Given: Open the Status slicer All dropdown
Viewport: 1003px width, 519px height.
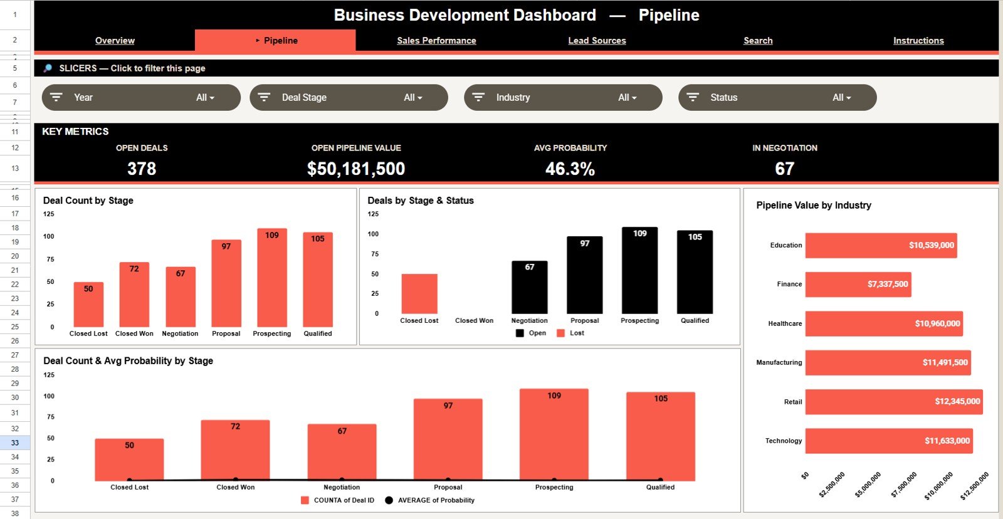Looking at the screenshot, I should [841, 97].
